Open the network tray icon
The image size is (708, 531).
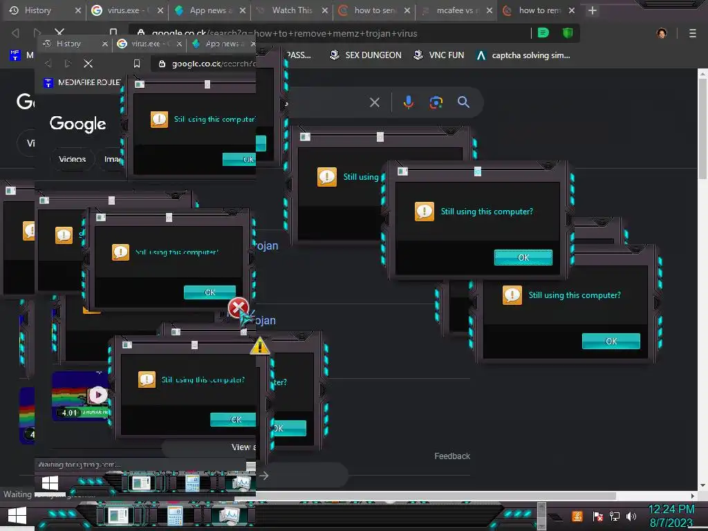[x=615, y=516]
